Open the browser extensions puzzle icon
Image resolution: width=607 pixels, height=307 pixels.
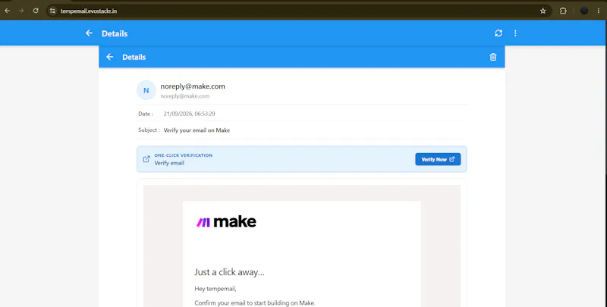(563, 11)
